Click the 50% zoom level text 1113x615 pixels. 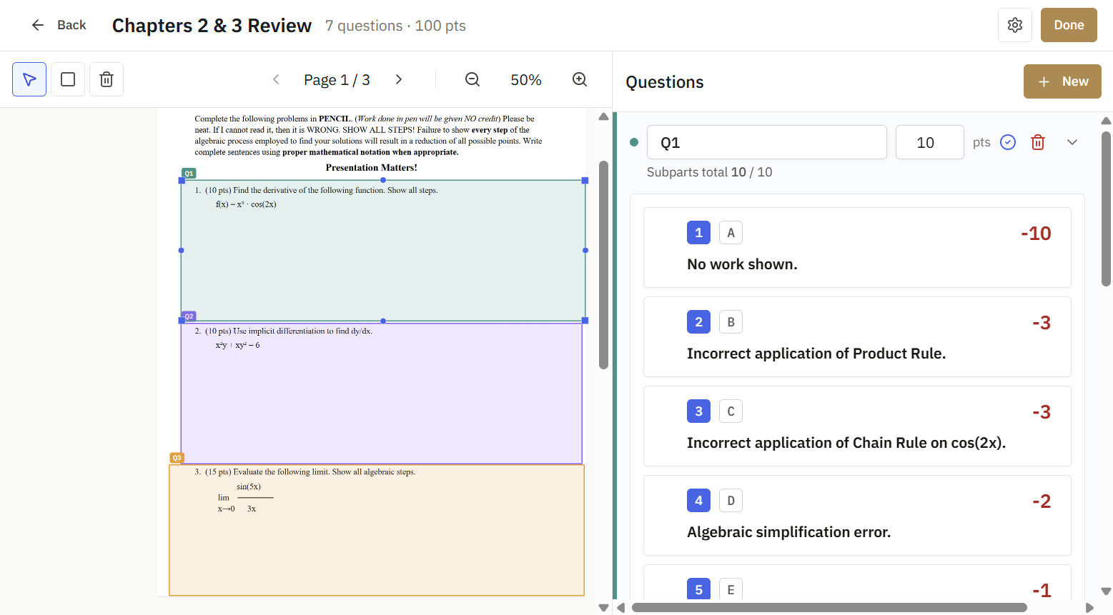526,80
